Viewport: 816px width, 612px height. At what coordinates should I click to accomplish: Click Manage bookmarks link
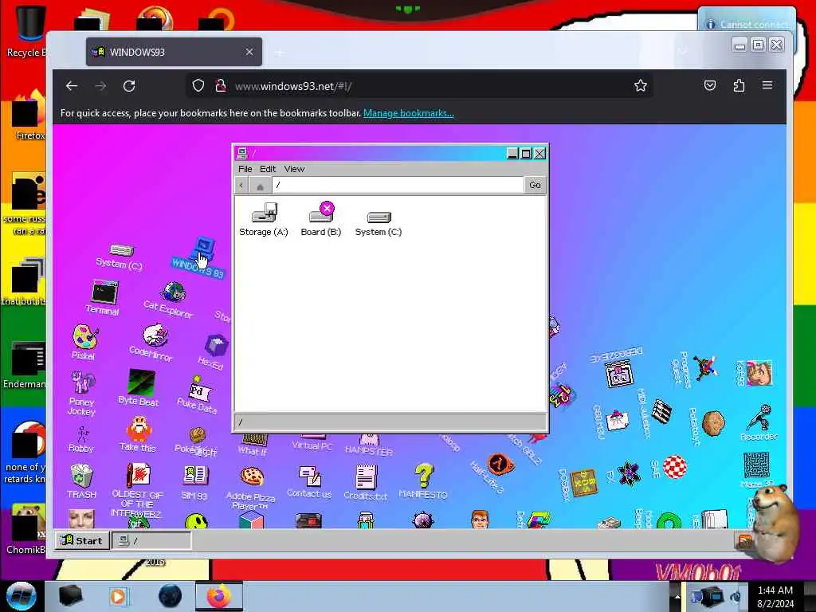tap(409, 113)
